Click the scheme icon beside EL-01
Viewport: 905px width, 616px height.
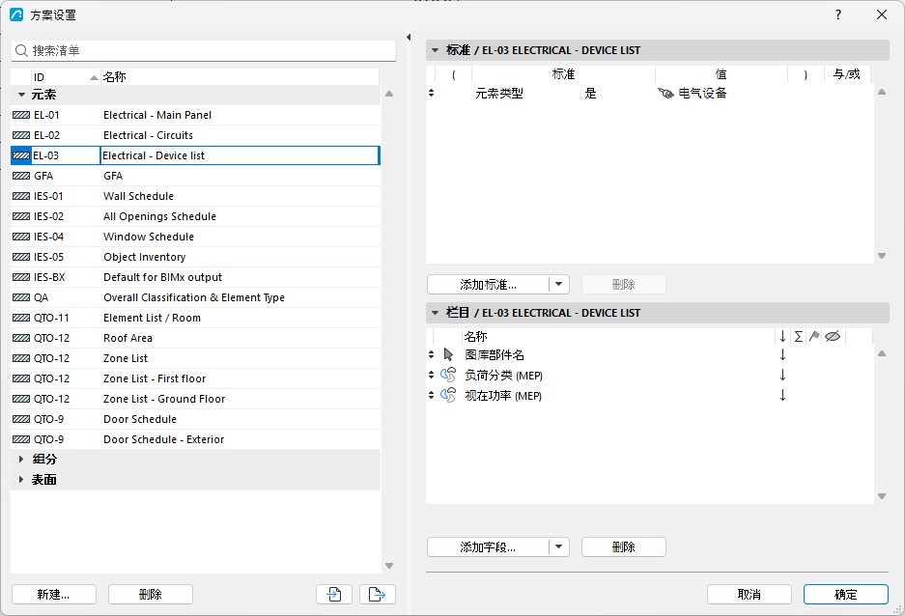click(21, 115)
